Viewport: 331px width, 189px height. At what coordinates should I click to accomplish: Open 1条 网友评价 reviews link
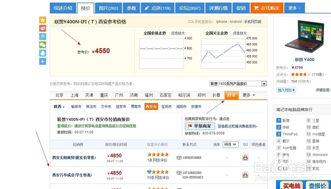(x=157, y=160)
